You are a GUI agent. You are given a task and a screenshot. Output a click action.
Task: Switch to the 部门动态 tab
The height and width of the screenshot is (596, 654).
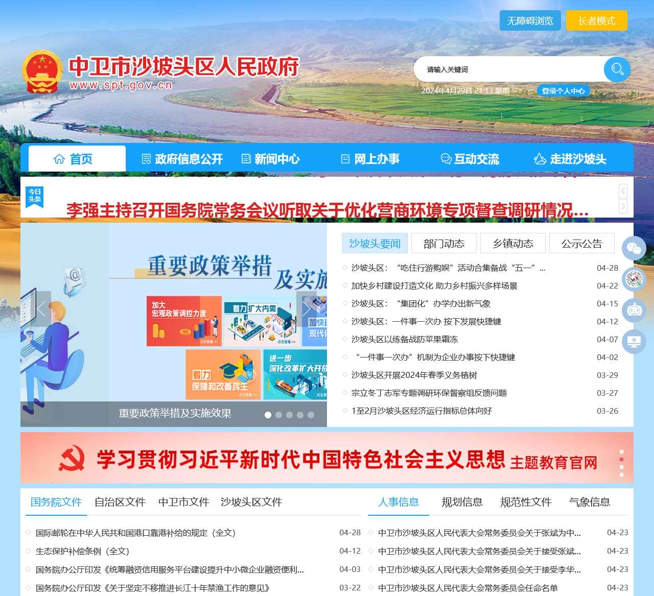tap(443, 243)
